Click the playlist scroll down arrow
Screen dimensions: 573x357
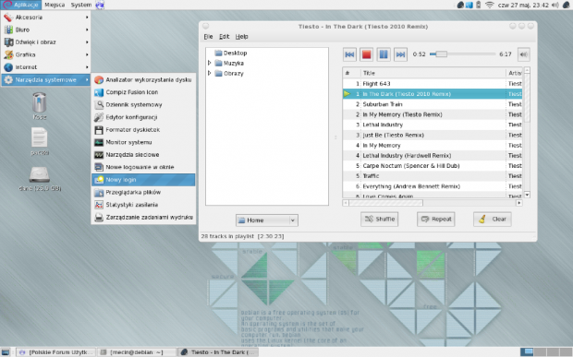tap(527, 195)
